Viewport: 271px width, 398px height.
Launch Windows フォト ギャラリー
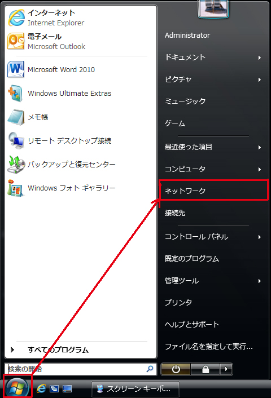81,188
